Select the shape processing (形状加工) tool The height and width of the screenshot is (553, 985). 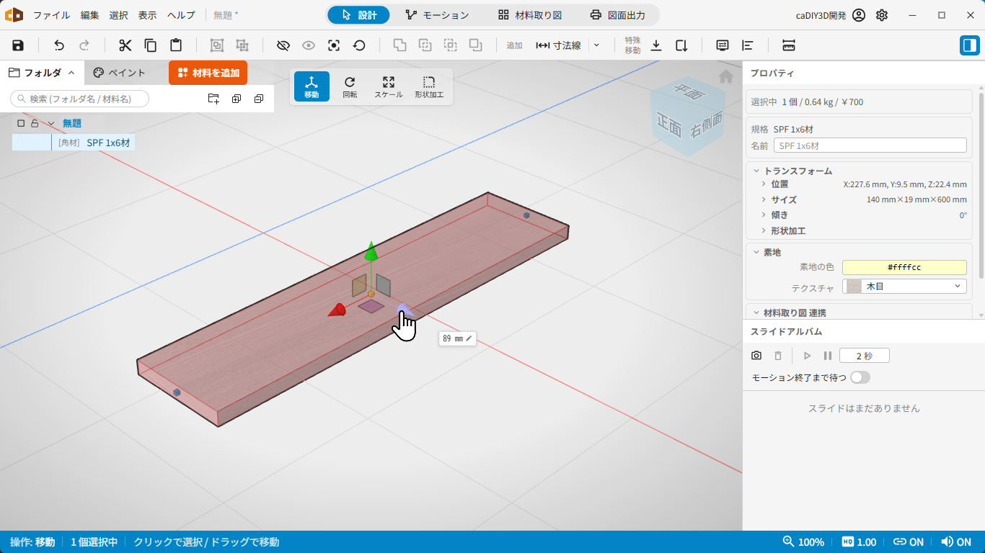pyautogui.click(x=429, y=86)
